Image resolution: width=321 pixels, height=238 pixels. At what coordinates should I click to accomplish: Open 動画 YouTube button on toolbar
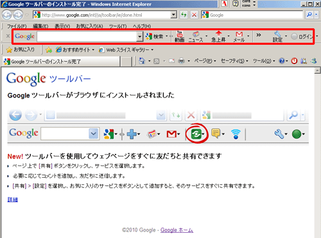tap(180, 37)
